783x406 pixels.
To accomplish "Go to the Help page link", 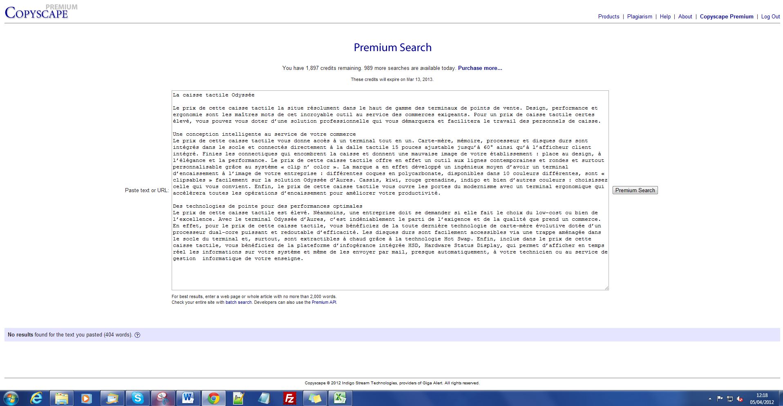I will (x=665, y=16).
